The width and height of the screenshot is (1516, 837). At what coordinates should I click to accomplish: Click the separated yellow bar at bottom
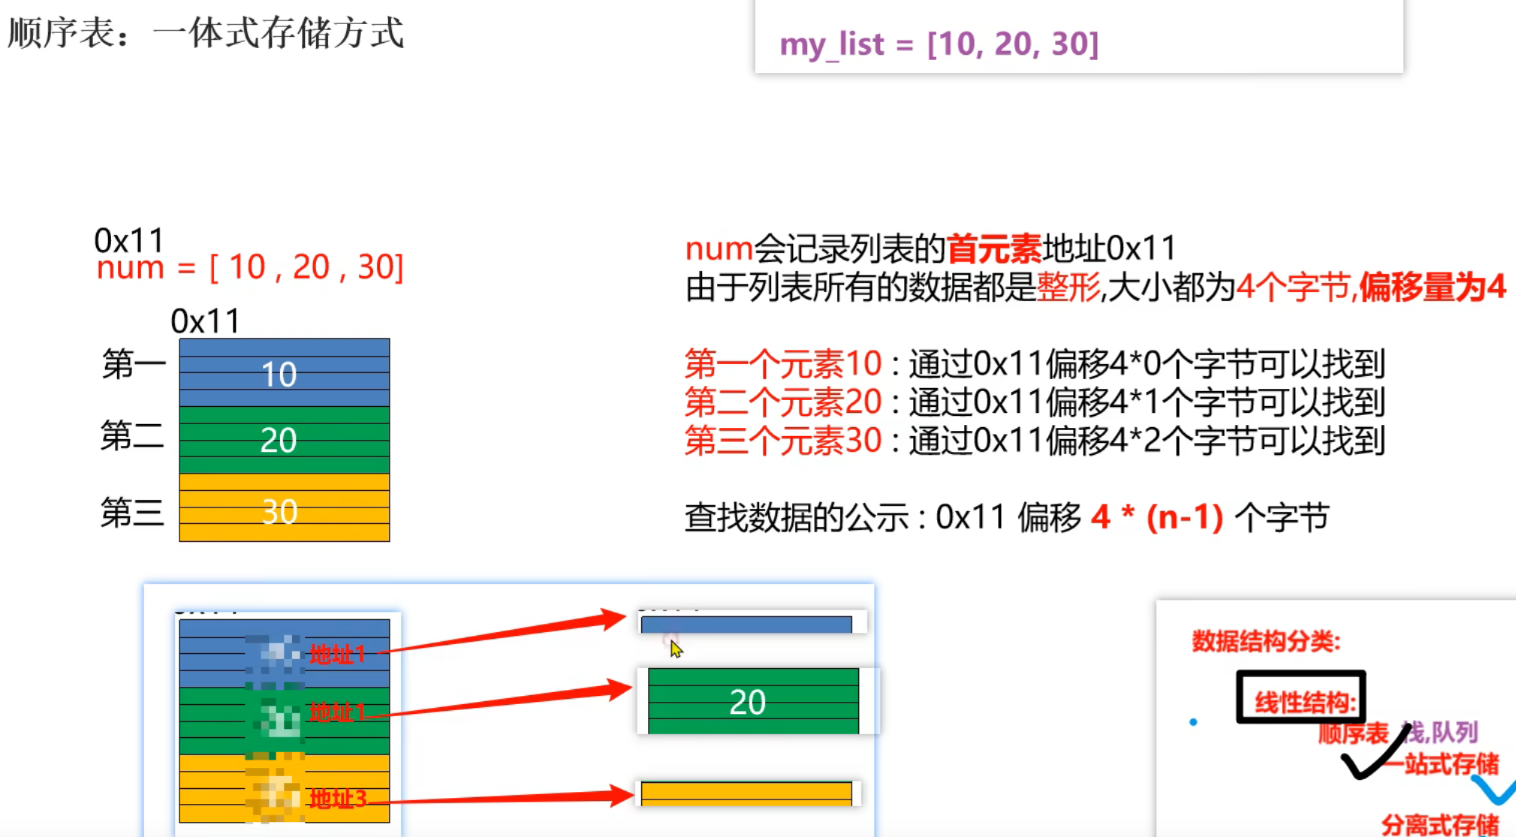tap(746, 793)
